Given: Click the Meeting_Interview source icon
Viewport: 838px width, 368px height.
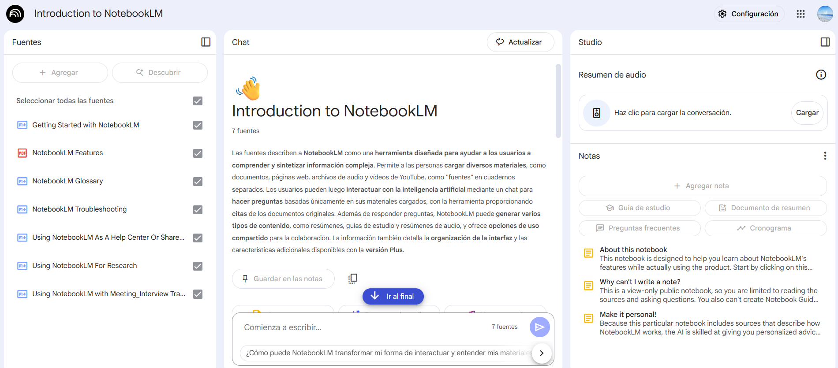Looking at the screenshot, I should pyautogui.click(x=22, y=294).
